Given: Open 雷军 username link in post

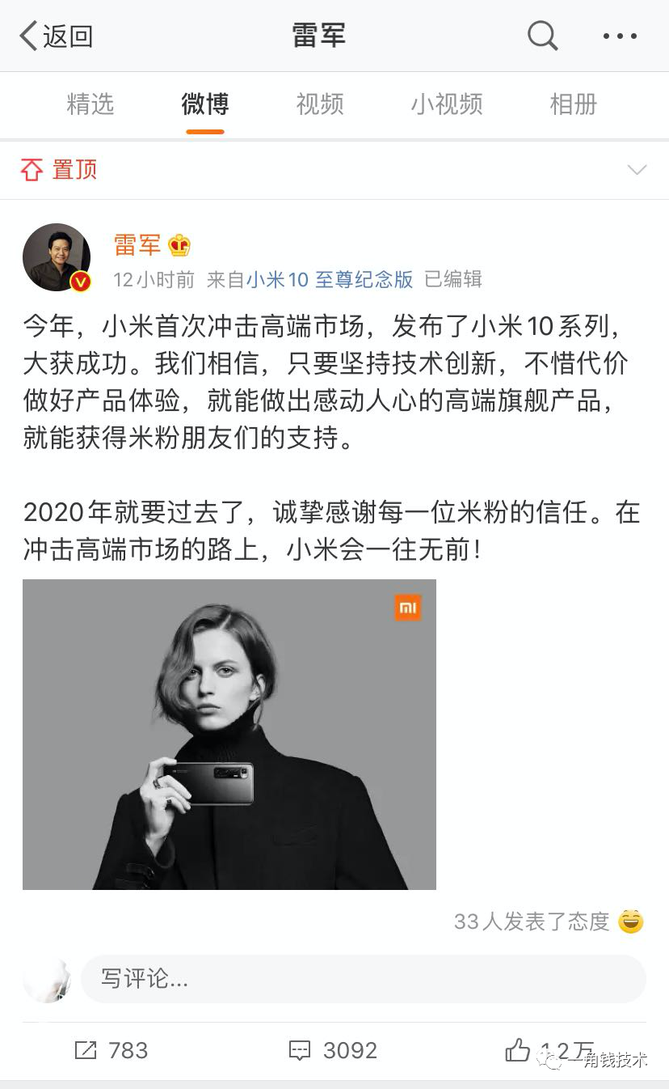Looking at the screenshot, I should (x=137, y=244).
